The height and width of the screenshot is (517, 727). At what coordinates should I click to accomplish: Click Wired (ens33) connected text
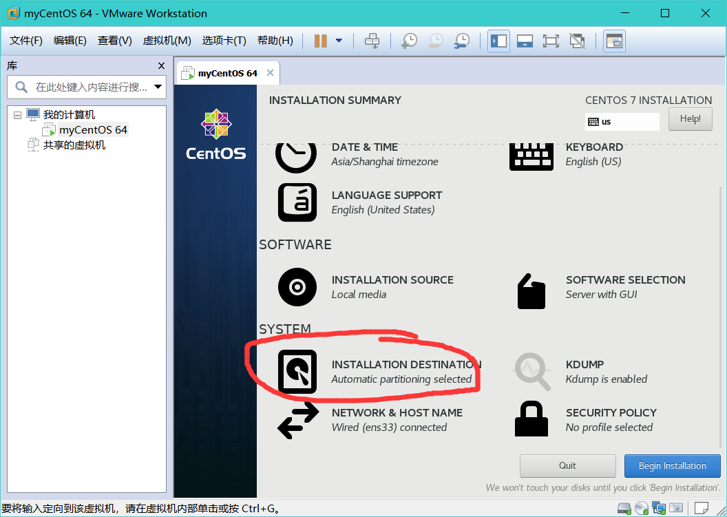(389, 428)
